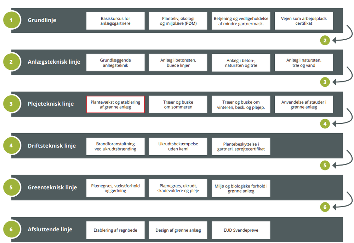The image size is (354, 243).
Task: Click the small arrow circle 2 below Grundlinje row
Action: (325, 40)
